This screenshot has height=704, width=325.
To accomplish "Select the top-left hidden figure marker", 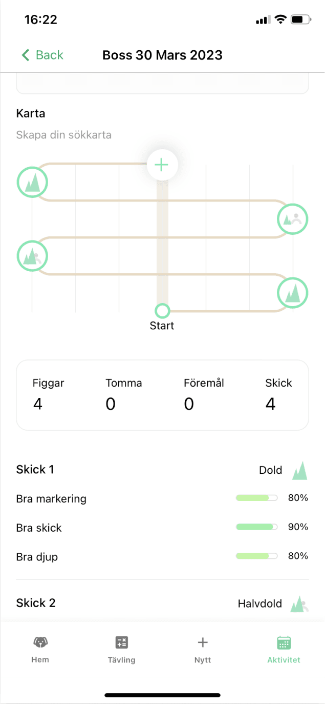I will 32,182.
